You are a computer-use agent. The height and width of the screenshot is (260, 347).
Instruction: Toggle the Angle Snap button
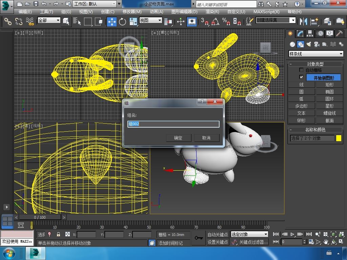pos(216,21)
